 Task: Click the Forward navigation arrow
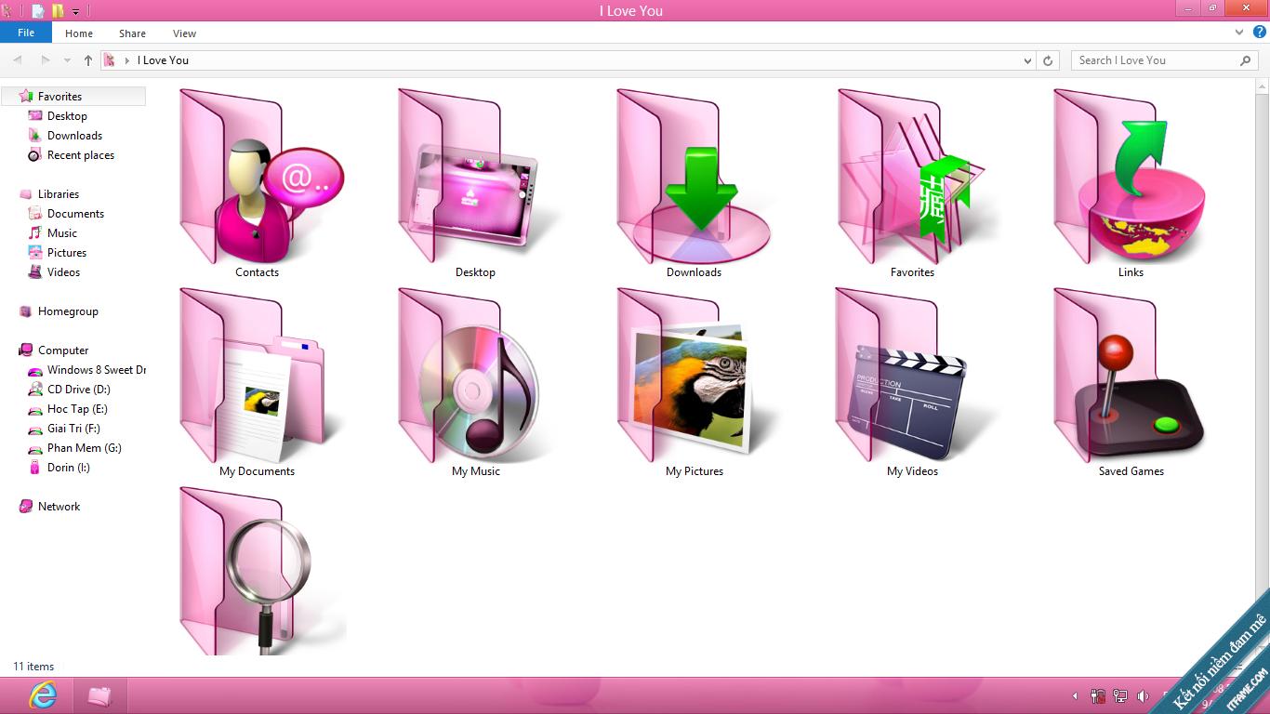(45, 60)
